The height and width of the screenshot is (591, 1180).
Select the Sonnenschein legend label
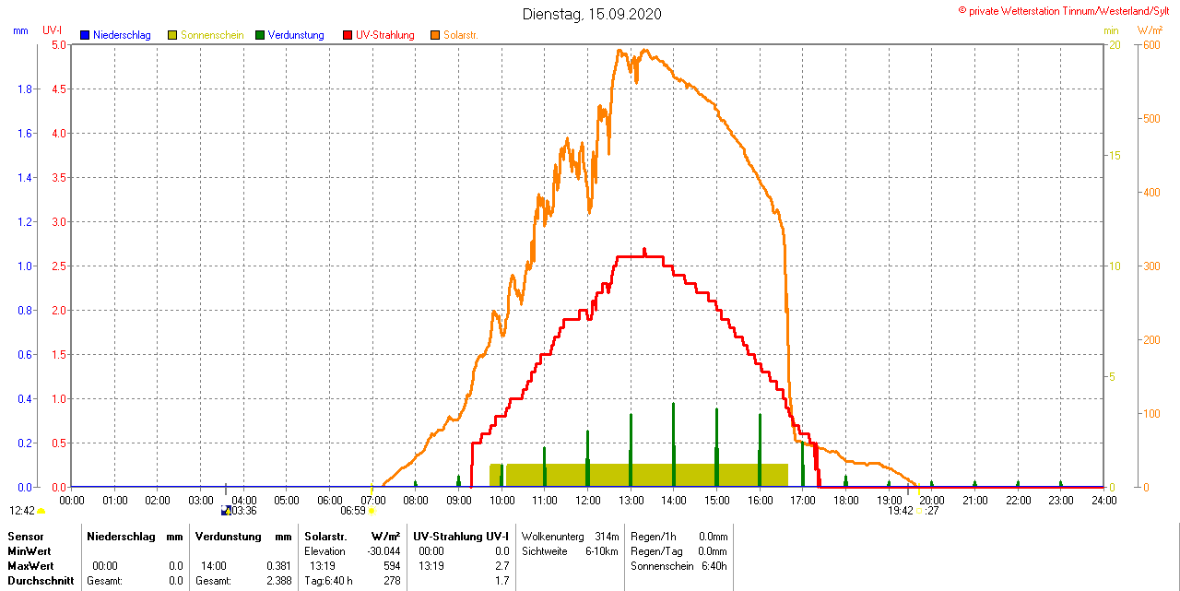[x=212, y=35]
